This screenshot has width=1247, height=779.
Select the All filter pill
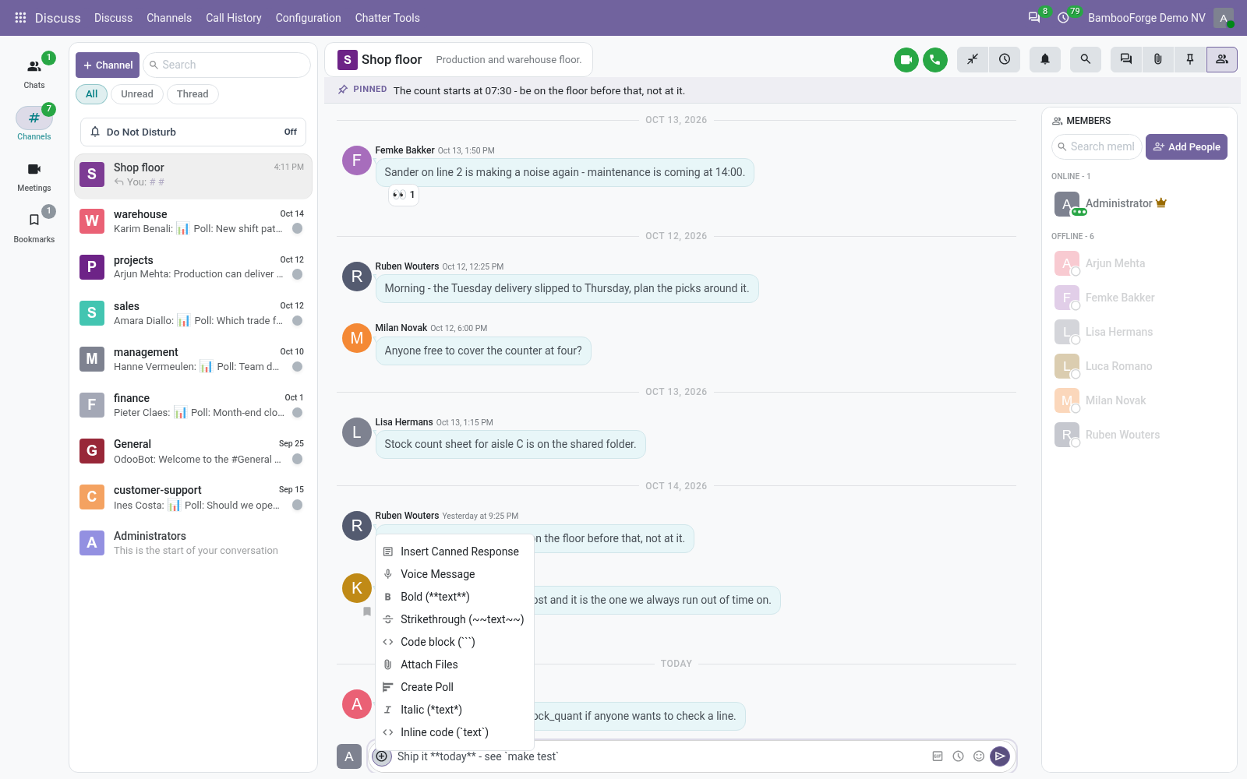pos(92,94)
